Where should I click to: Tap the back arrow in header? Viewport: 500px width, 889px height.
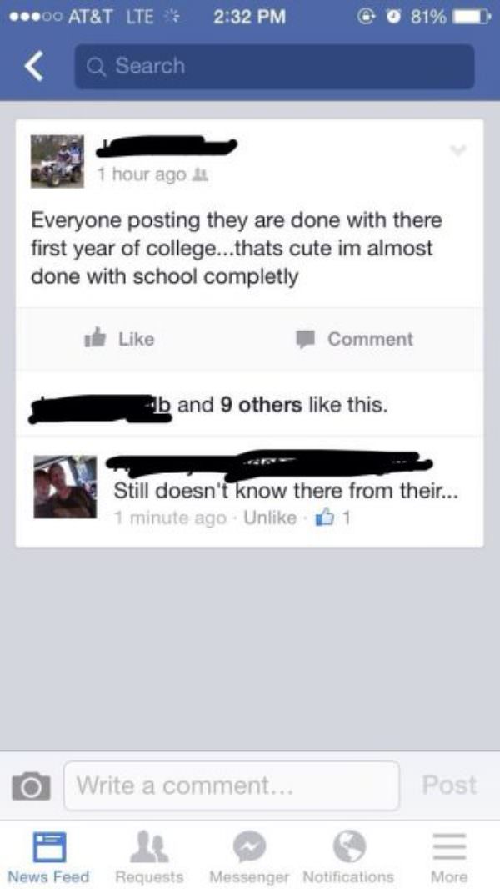coord(33,66)
